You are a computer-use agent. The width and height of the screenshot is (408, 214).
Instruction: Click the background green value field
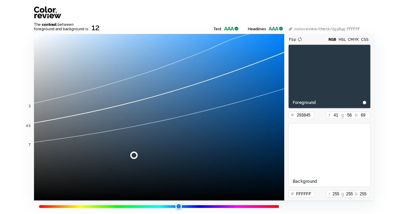point(350,194)
